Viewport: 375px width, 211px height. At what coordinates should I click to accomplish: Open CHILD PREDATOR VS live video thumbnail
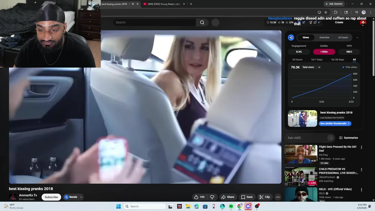coord(301,176)
